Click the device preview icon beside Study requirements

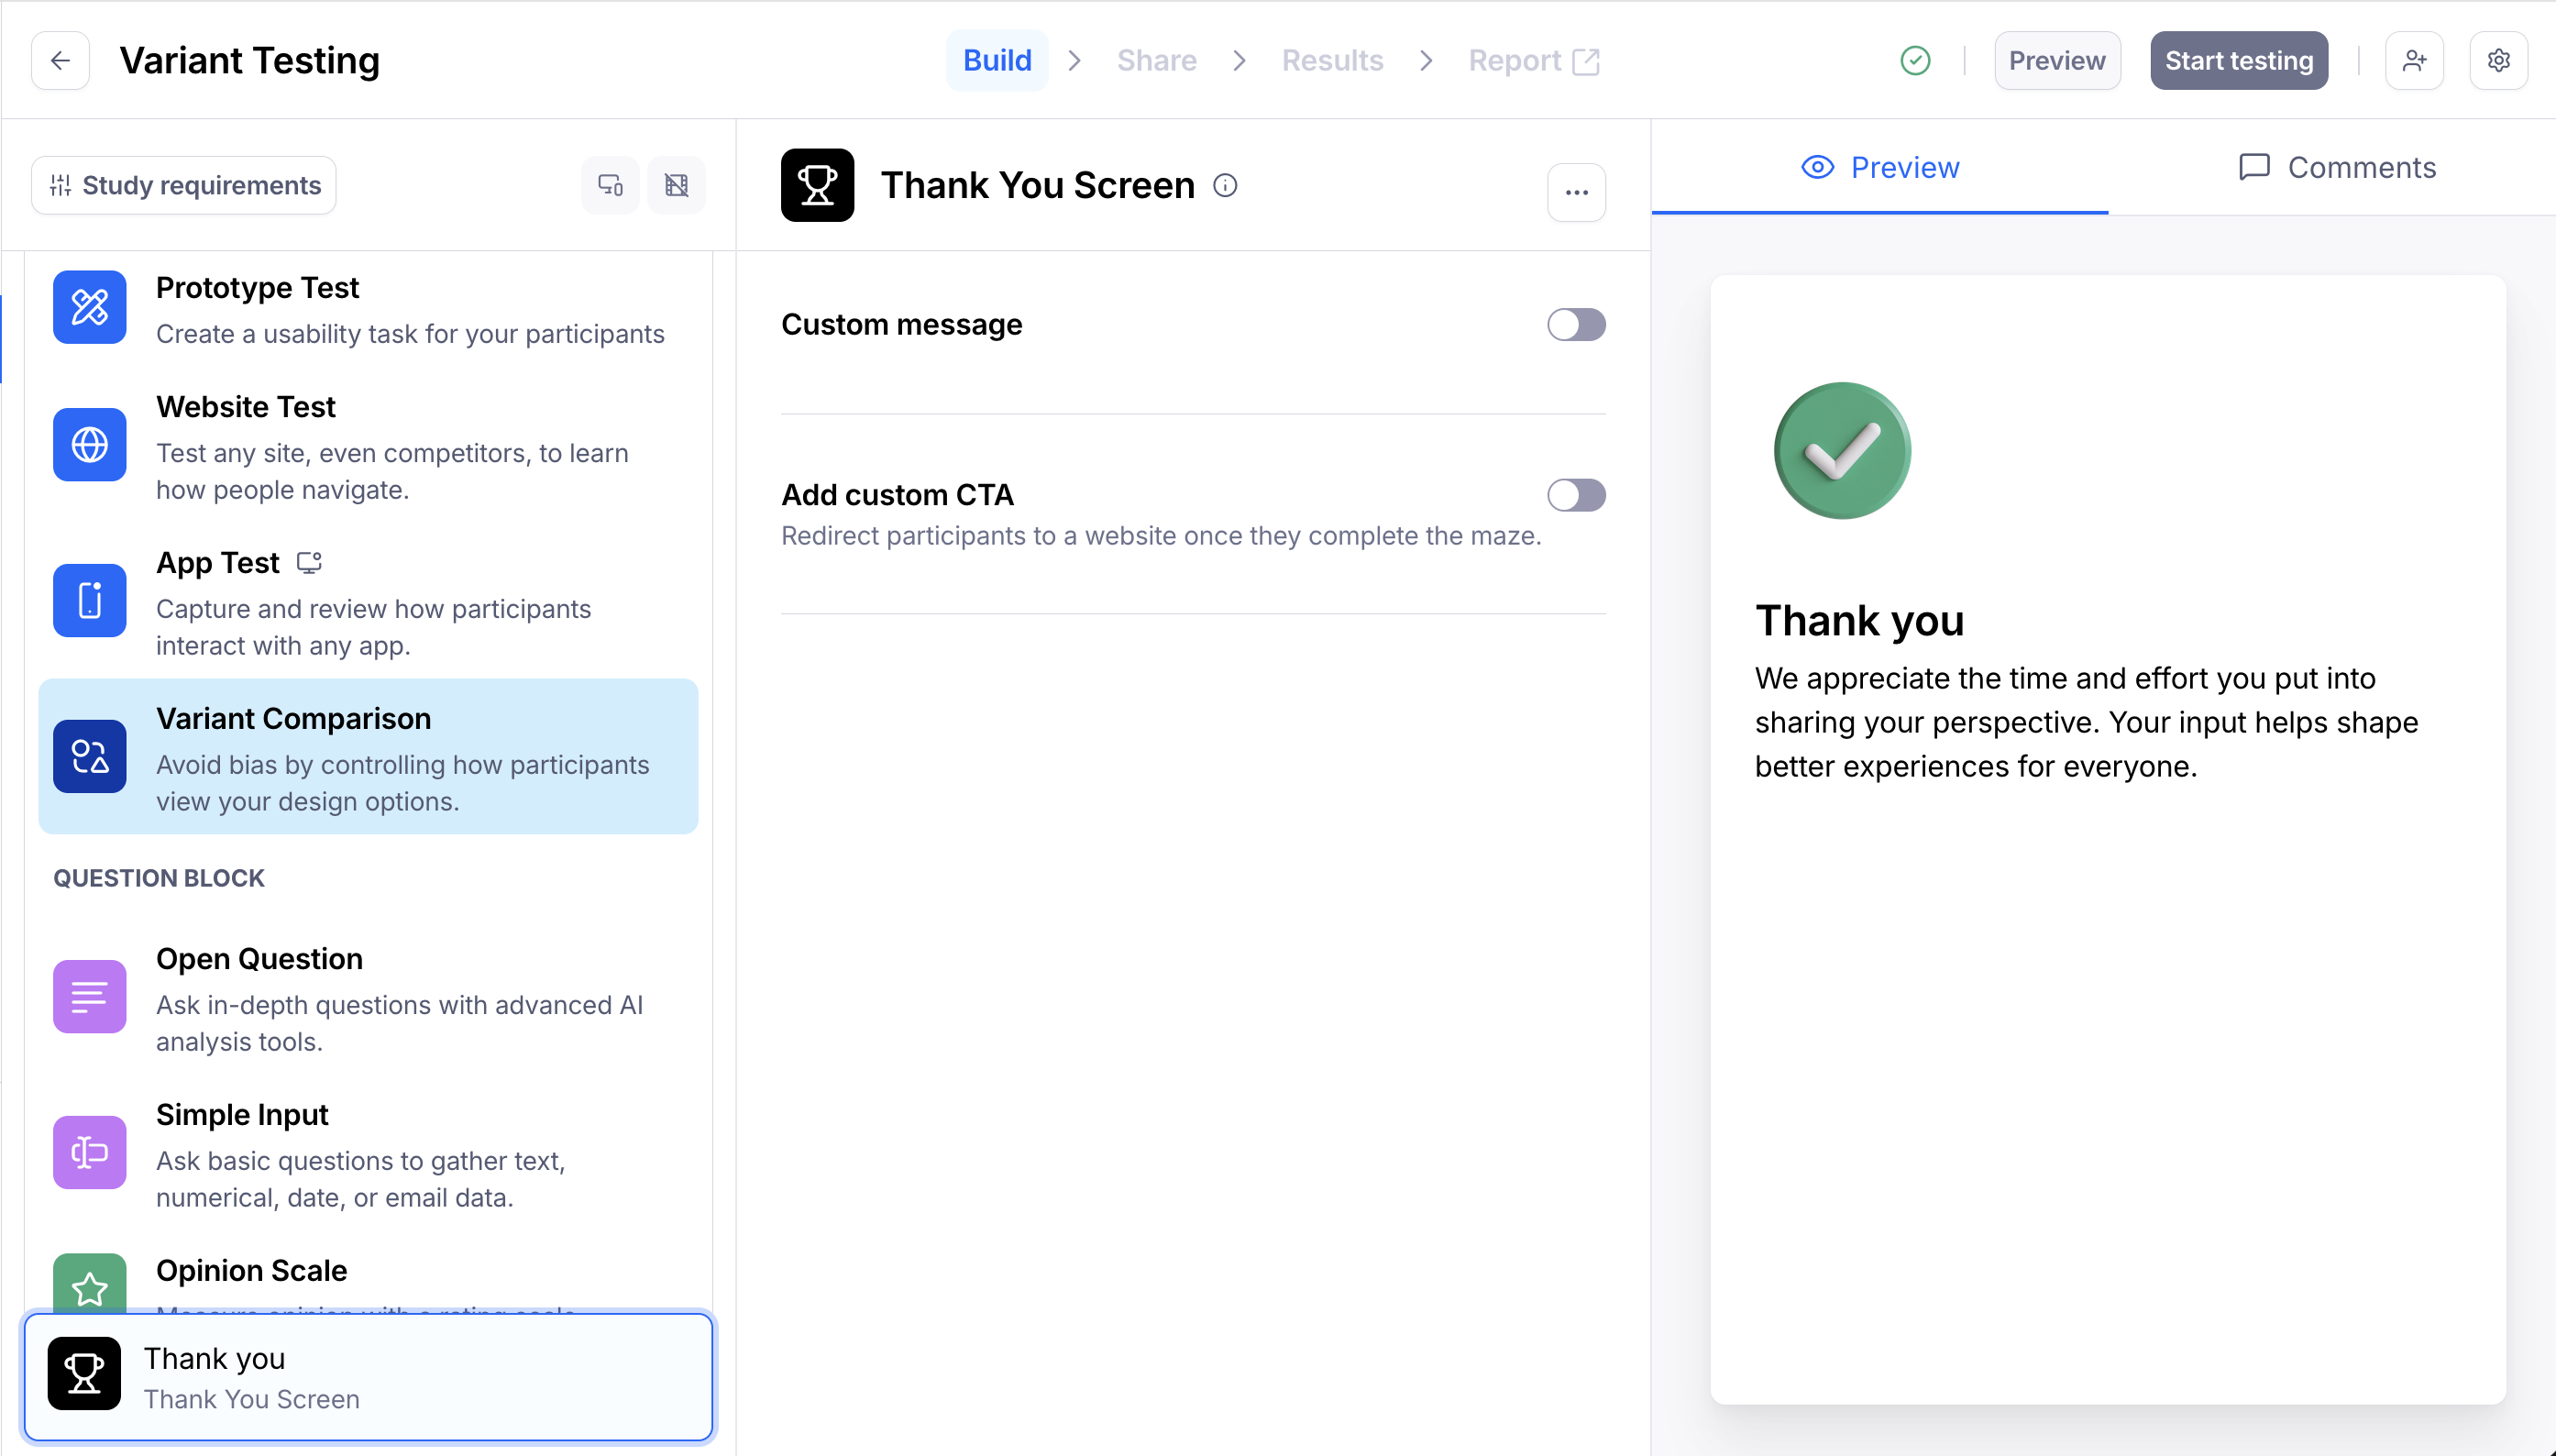pyautogui.click(x=610, y=185)
